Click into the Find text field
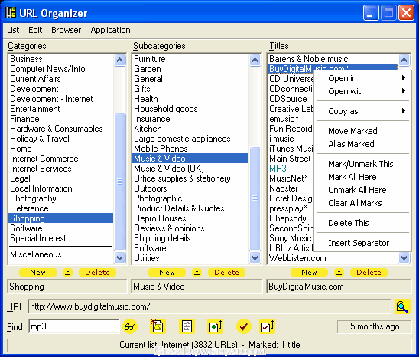419x357 pixels. [x=73, y=326]
